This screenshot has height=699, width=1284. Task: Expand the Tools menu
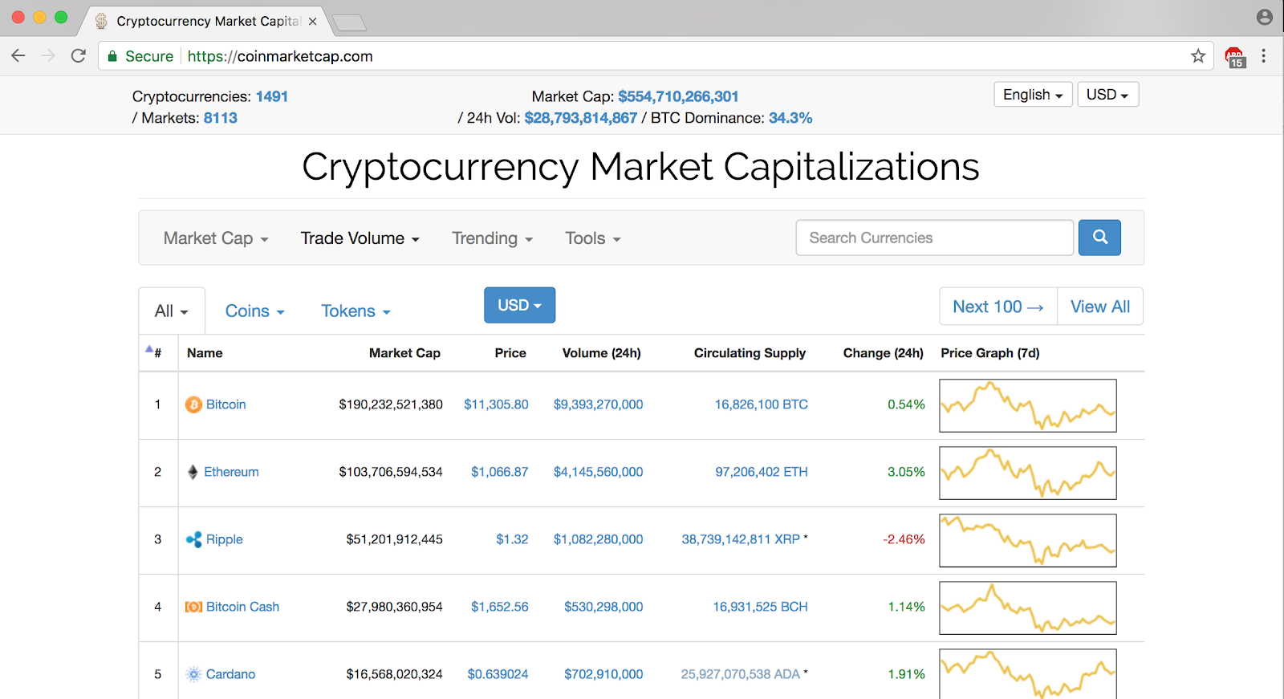(593, 238)
